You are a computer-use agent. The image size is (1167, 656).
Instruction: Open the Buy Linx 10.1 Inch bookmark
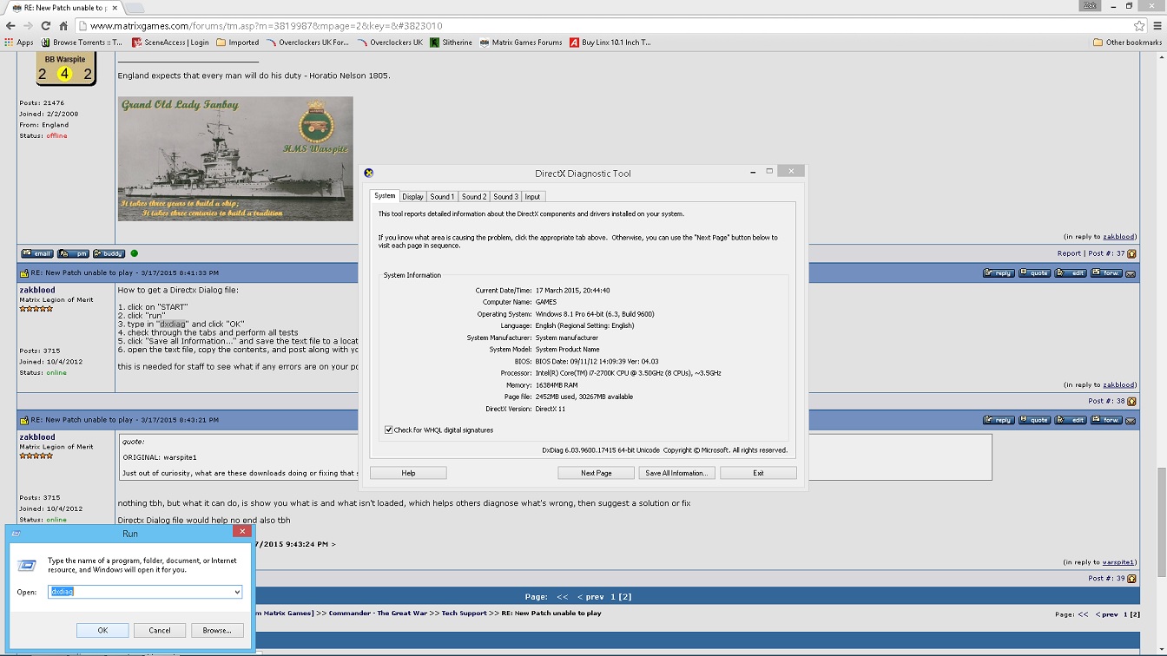pyautogui.click(x=610, y=43)
